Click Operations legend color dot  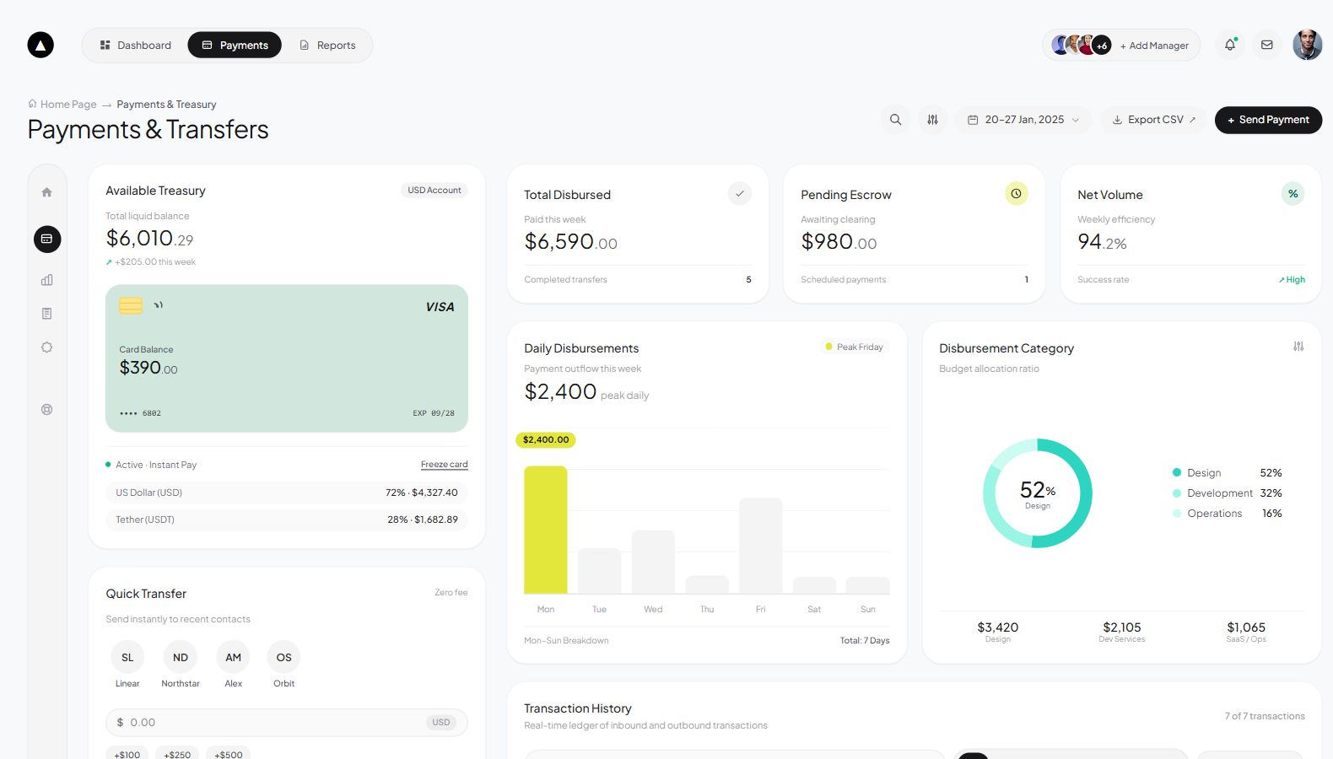click(1177, 514)
